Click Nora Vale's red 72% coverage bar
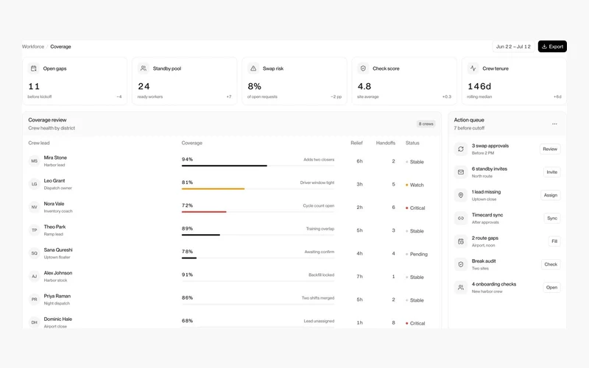The width and height of the screenshot is (589, 368). tap(204, 212)
